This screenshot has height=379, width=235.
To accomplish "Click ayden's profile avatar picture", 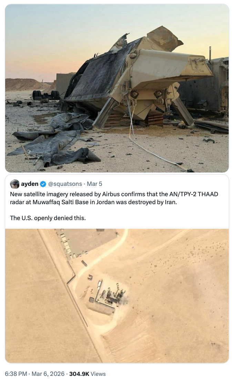I will click(15, 184).
